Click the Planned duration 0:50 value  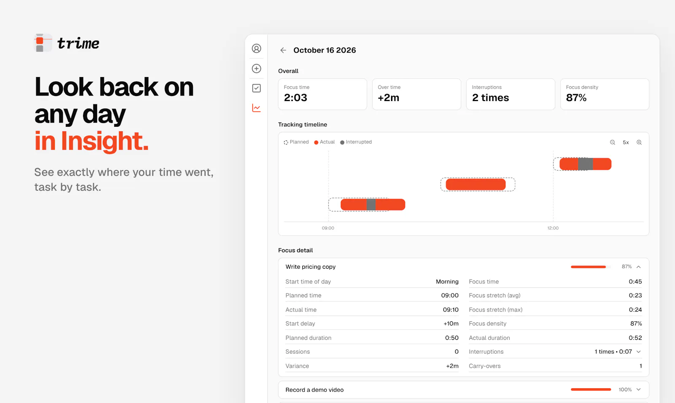click(x=452, y=338)
